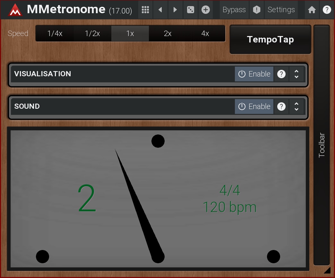The width and height of the screenshot is (335, 278).
Task: Click the window resize corner triangle
Action: pyautogui.click(x=327, y=270)
